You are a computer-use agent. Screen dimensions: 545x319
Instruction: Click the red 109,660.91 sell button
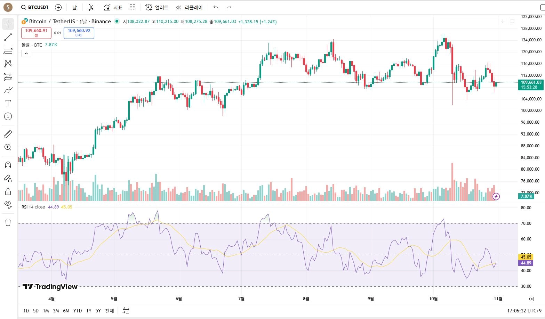coord(36,33)
